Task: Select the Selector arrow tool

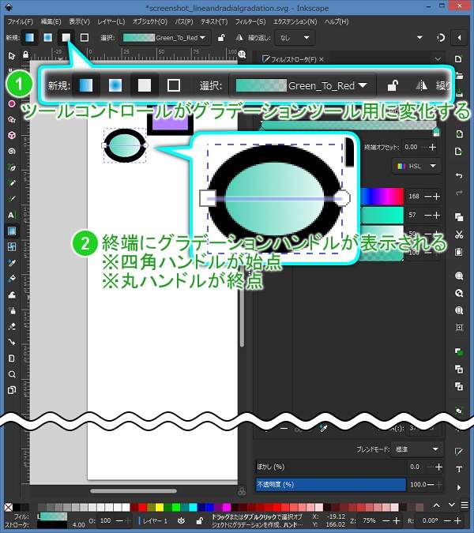Action: pos(12,56)
